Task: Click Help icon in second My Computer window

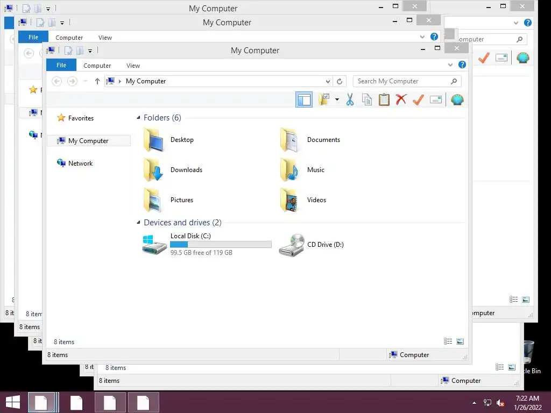Action: 434,37
